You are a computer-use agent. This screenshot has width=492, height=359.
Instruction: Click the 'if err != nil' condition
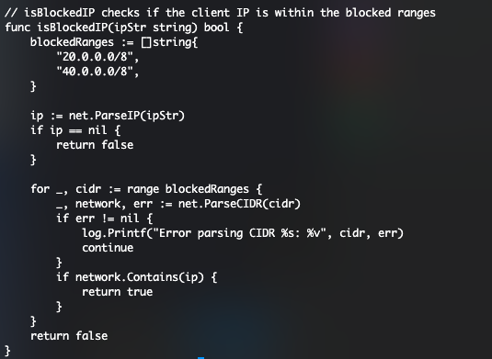tap(105, 219)
